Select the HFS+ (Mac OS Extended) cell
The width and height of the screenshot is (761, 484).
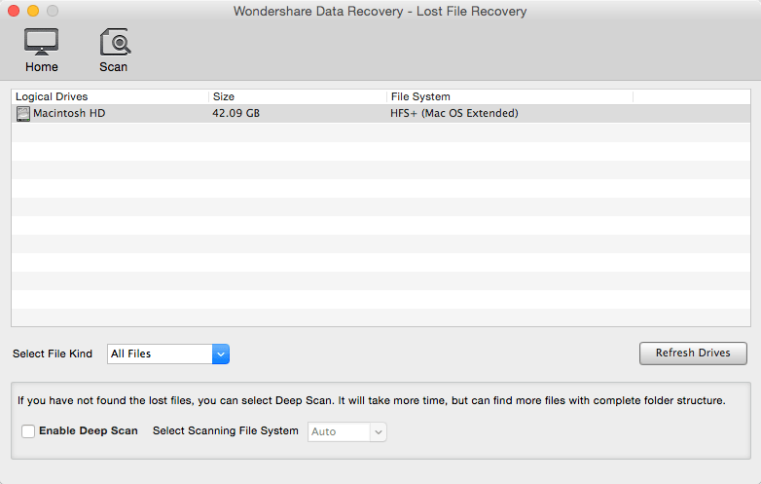pos(454,113)
